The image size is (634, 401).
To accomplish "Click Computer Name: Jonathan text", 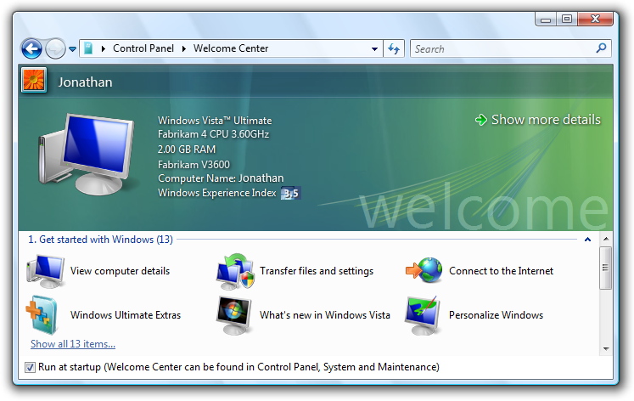I will (x=221, y=178).
